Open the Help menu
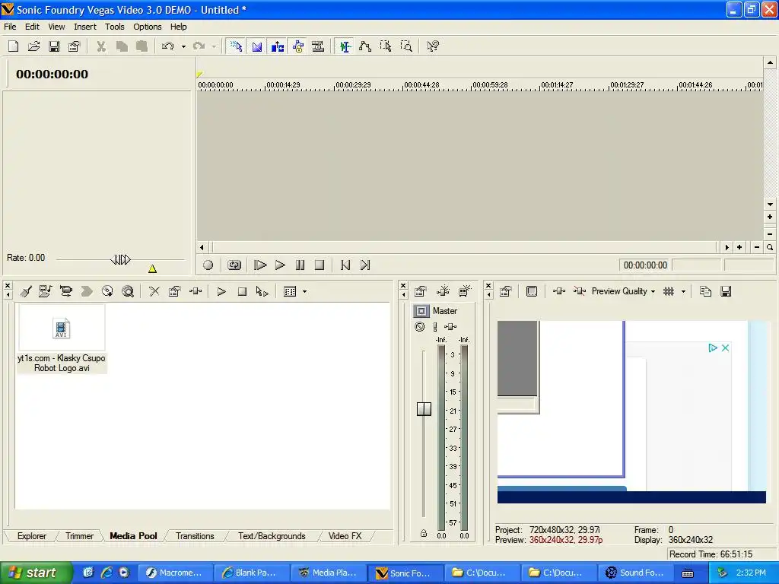779x584 pixels. [x=178, y=27]
